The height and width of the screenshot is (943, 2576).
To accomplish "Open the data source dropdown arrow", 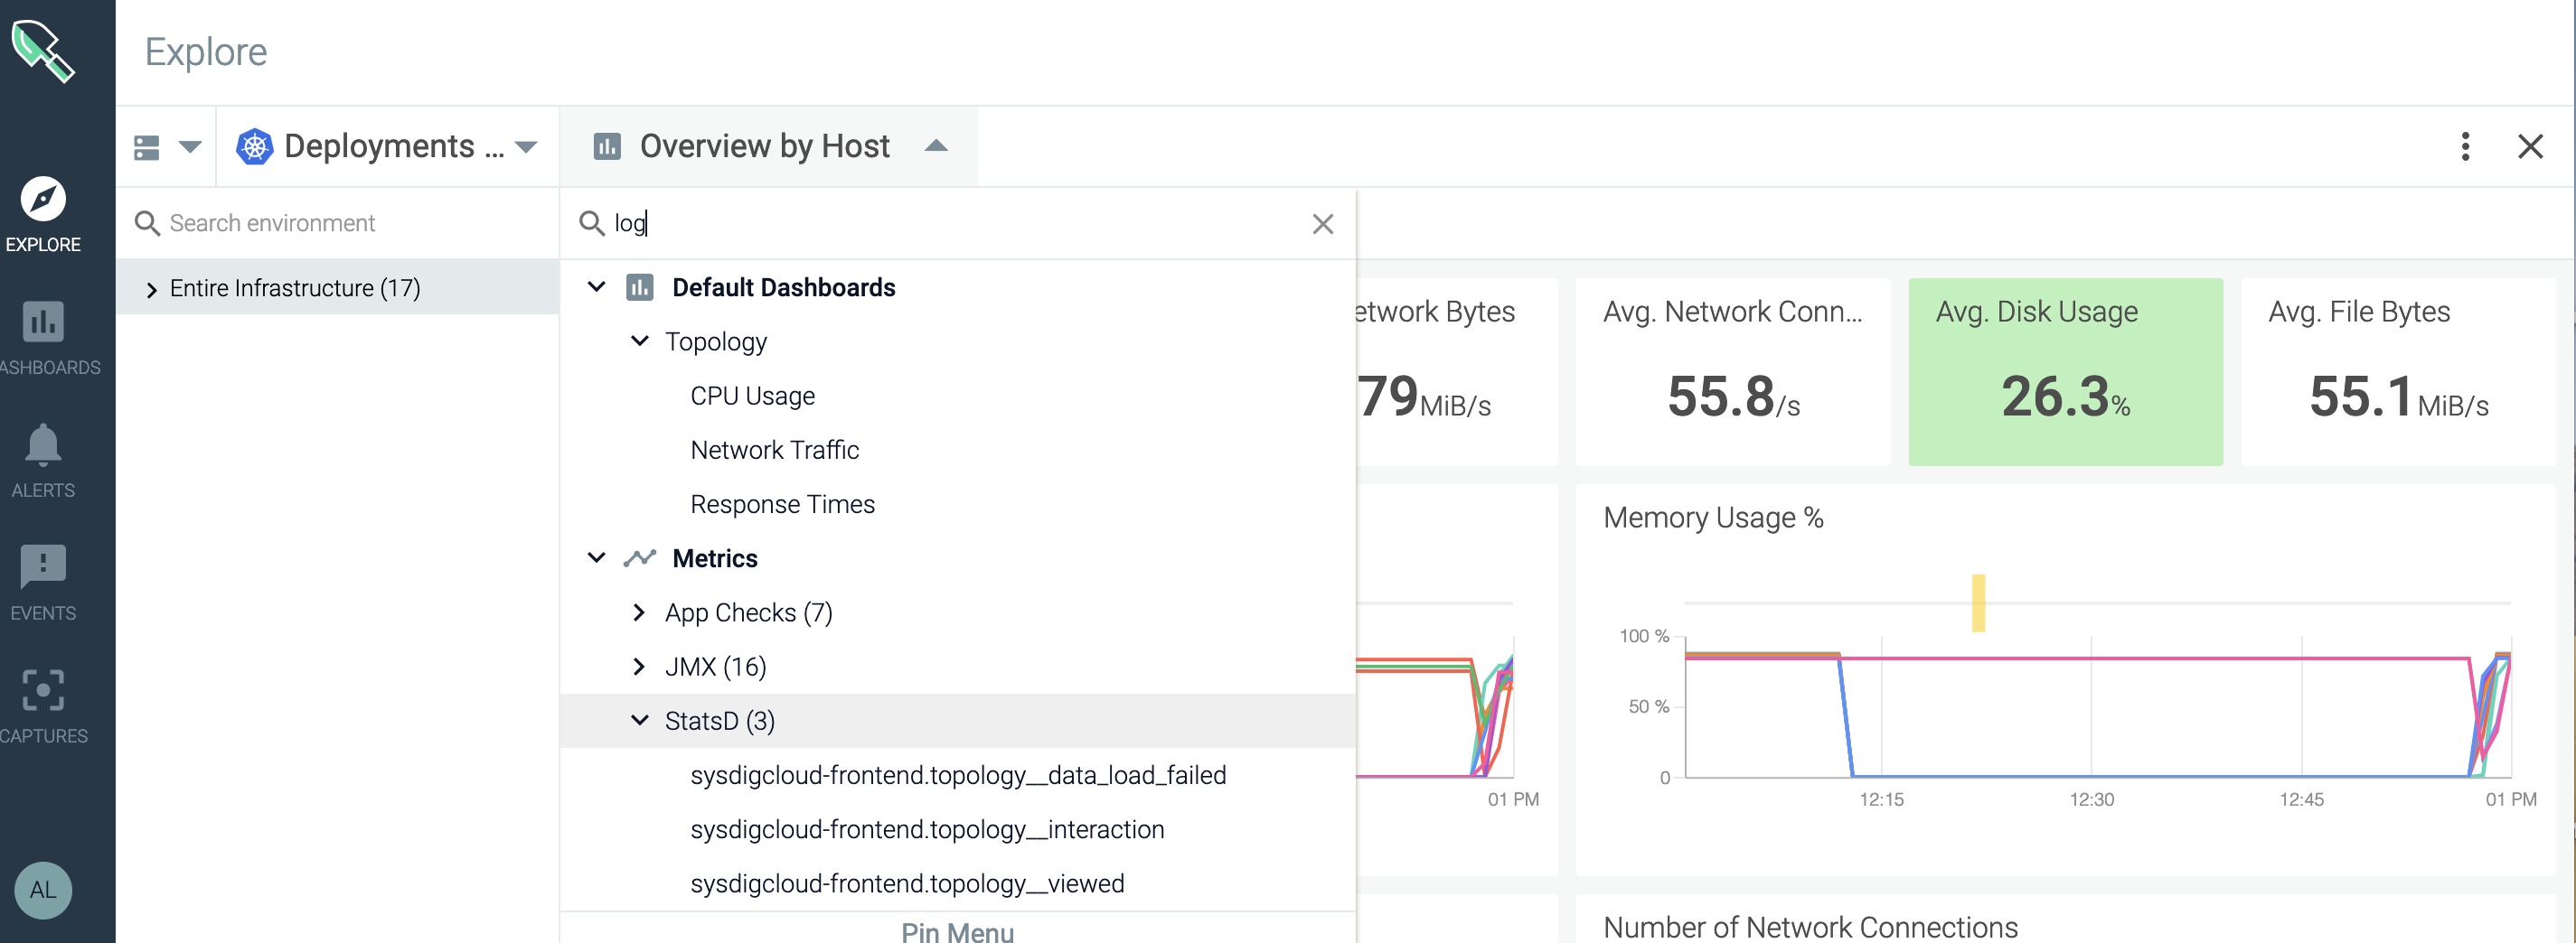I will (190, 147).
